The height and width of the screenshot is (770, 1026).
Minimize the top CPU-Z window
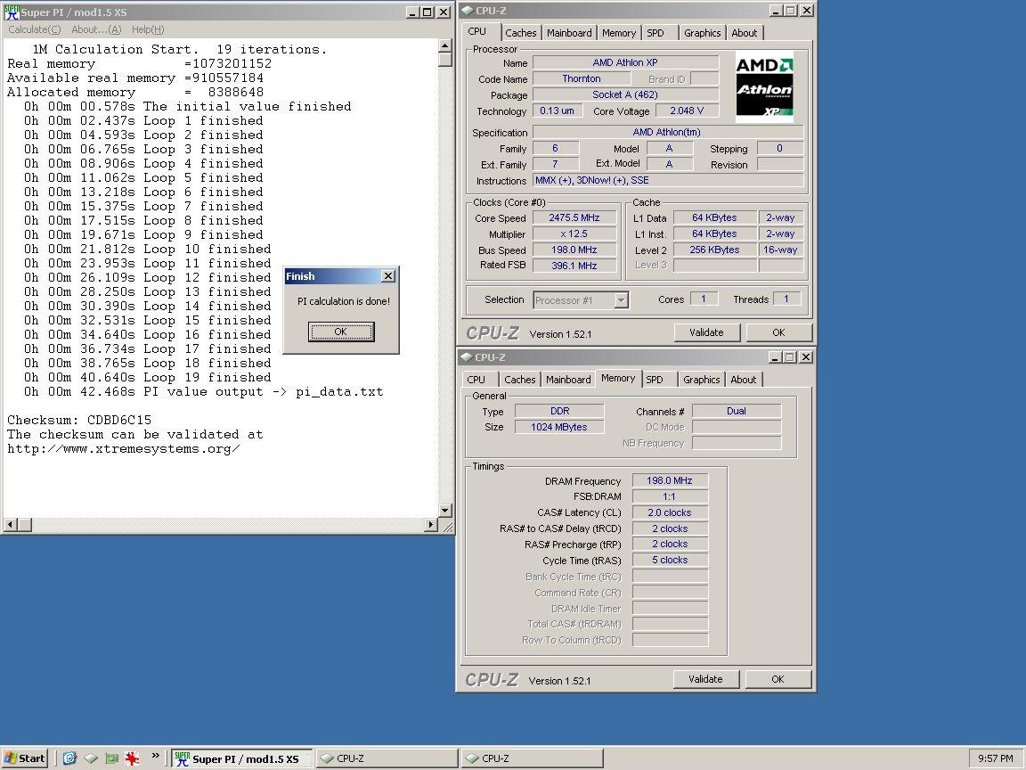point(776,11)
